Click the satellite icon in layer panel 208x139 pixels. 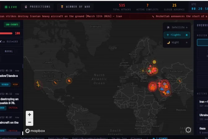point(168,27)
